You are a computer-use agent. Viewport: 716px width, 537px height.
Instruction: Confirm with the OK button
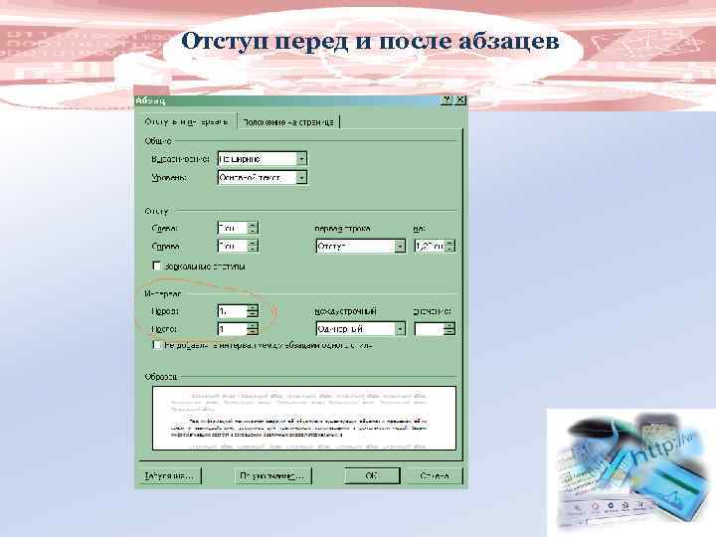tap(372, 475)
